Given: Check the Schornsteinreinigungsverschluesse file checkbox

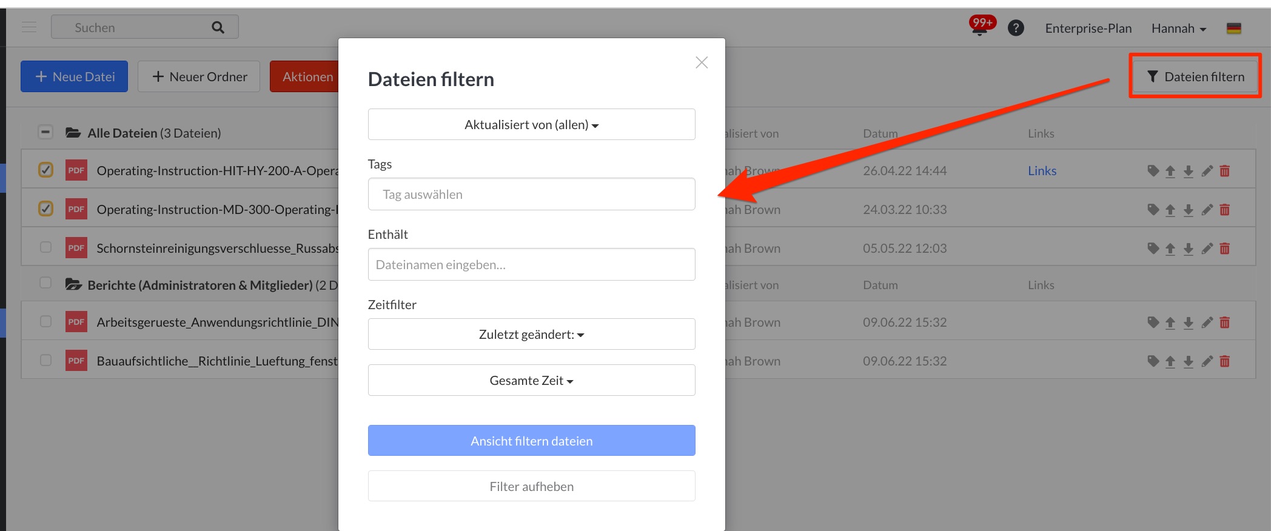Looking at the screenshot, I should [x=45, y=247].
